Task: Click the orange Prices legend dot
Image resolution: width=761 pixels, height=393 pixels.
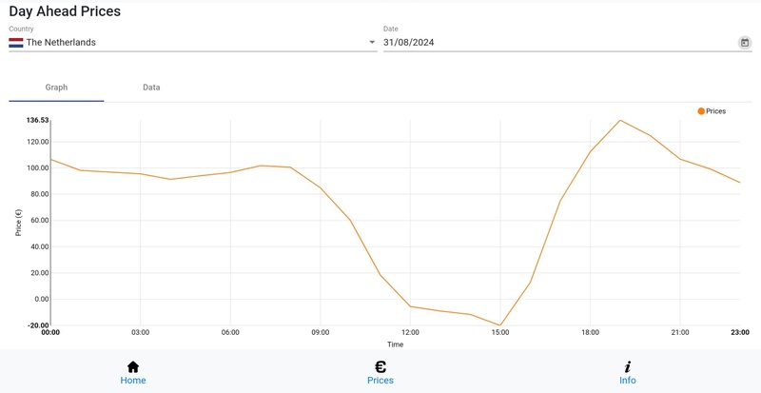Action: click(701, 111)
